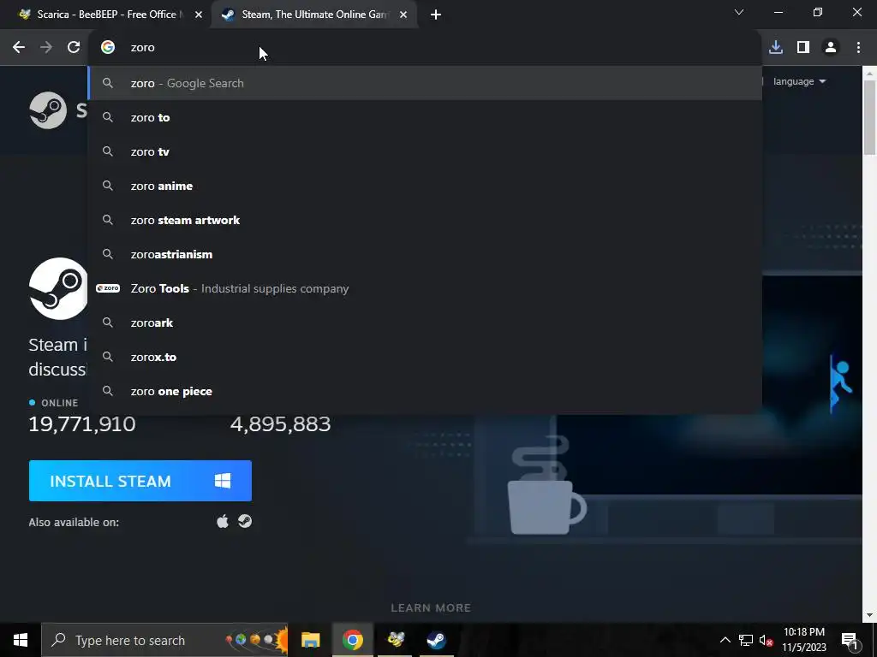
Task: Pick the 'zoro one piece' suggestion
Action: pyautogui.click(x=425, y=391)
